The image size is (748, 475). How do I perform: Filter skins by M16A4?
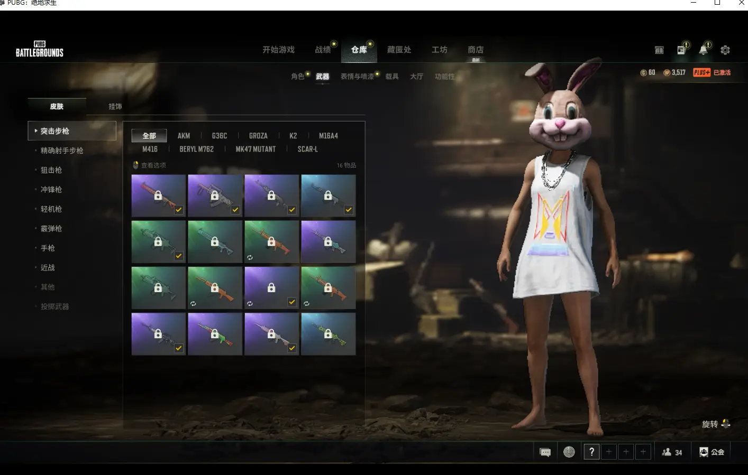point(329,136)
